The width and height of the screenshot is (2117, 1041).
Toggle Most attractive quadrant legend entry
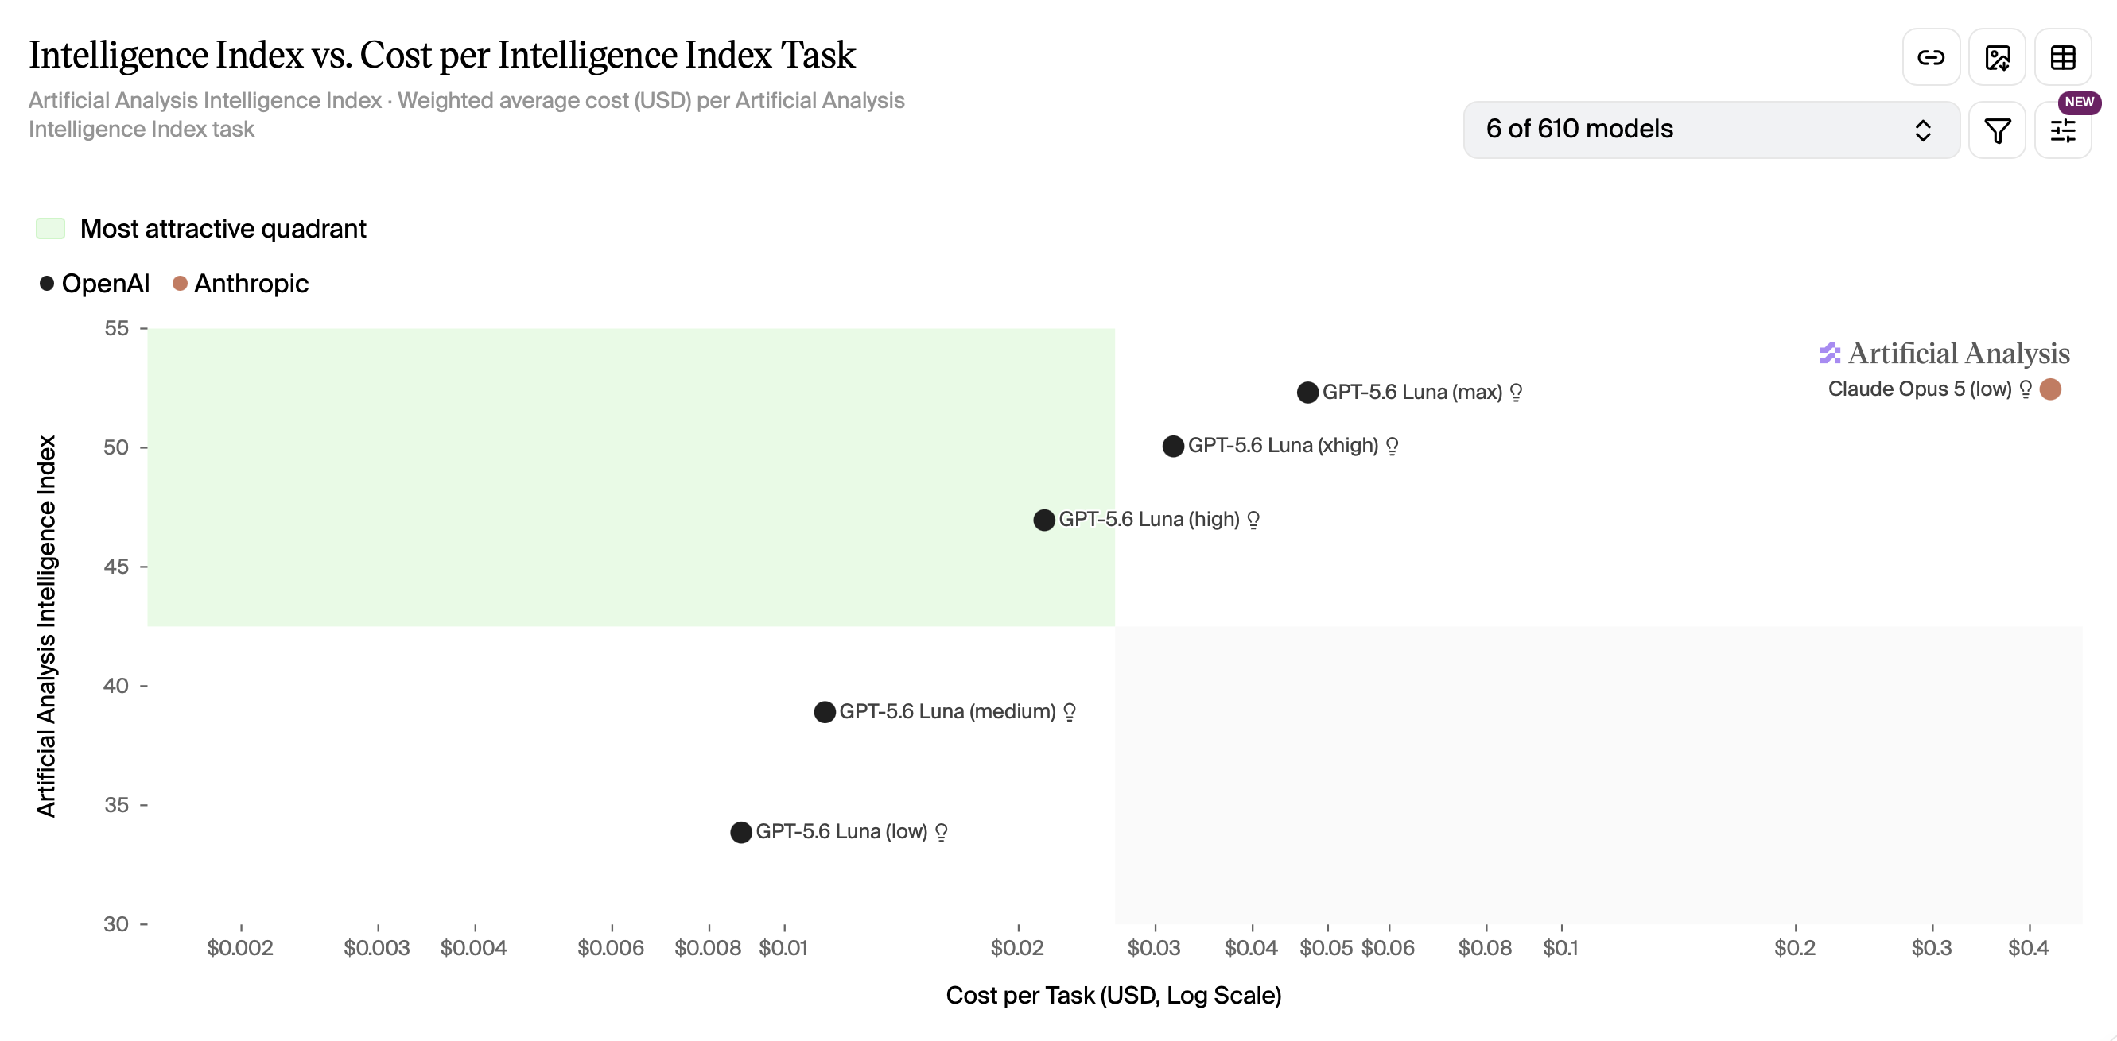[x=201, y=228]
